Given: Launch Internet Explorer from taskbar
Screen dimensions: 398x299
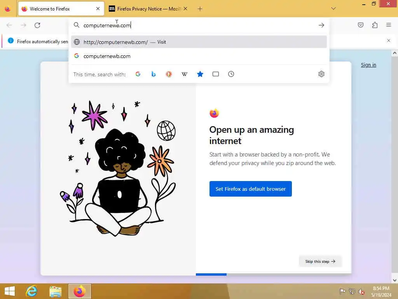Looking at the screenshot, I should click(x=31, y=291).
